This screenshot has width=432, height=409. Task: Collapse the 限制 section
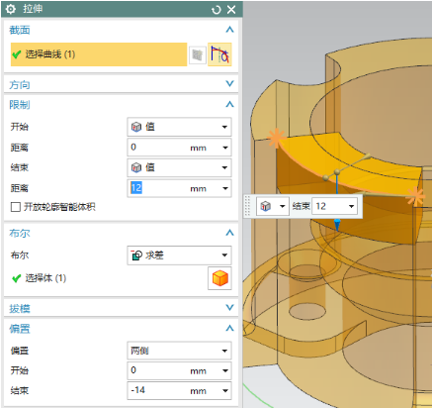click(229, 104)
